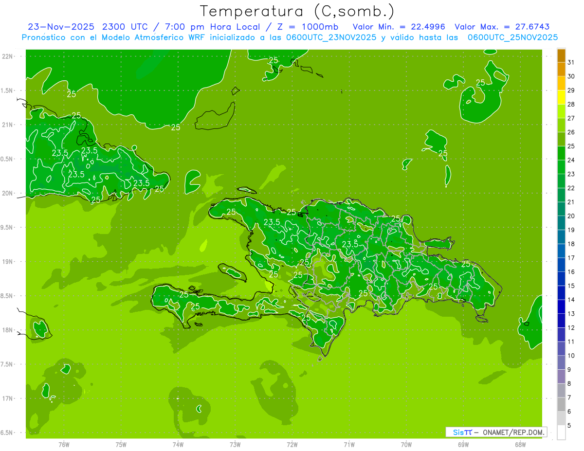Click the blue 'Sisπ' logo text
584x451 pixels.
(x=462, y=432)
